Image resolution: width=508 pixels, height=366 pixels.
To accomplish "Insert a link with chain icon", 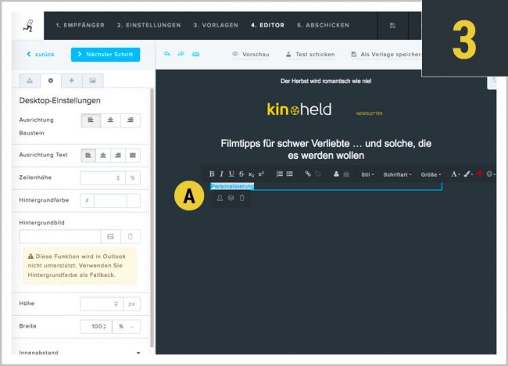I will [308, 174].
